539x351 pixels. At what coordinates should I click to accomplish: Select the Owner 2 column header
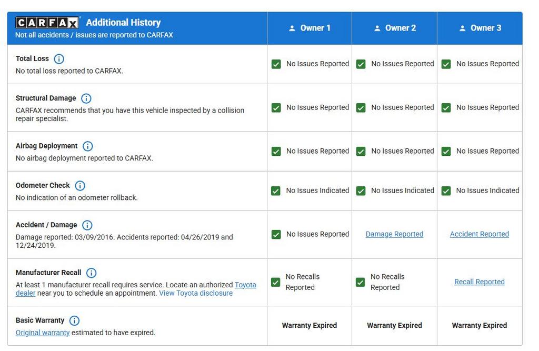(395, 28)
